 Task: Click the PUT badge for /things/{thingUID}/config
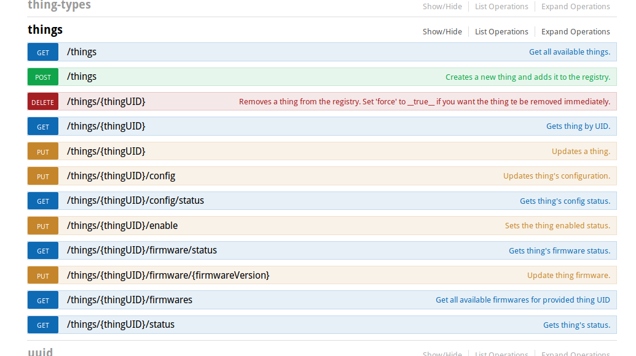click(43, 176)
